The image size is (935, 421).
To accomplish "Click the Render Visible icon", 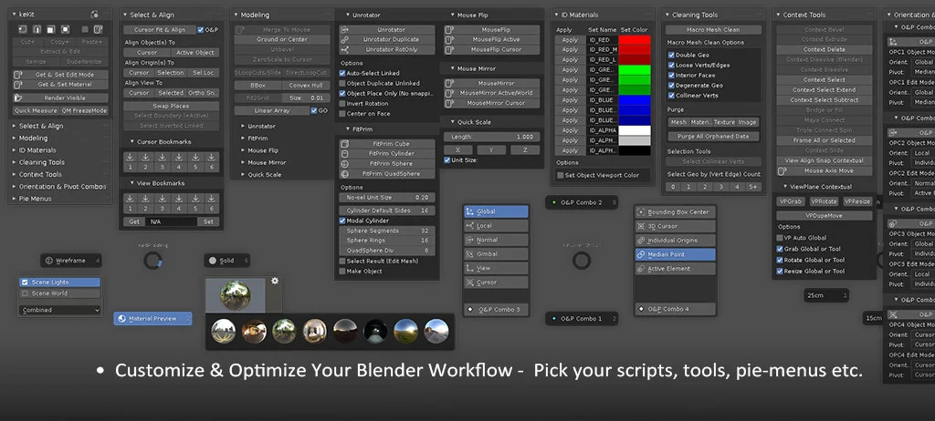I will point(18,98).
